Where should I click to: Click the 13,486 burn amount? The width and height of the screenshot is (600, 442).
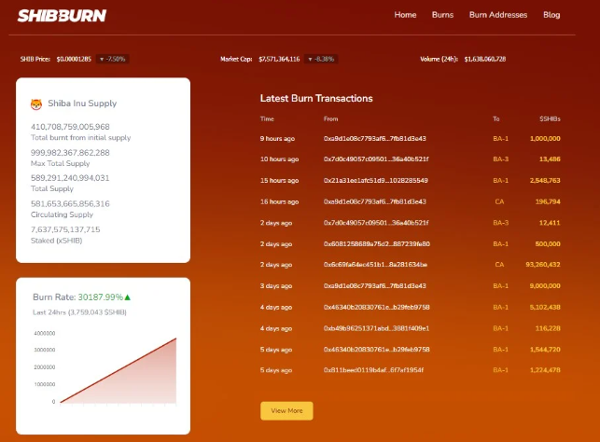550,159
